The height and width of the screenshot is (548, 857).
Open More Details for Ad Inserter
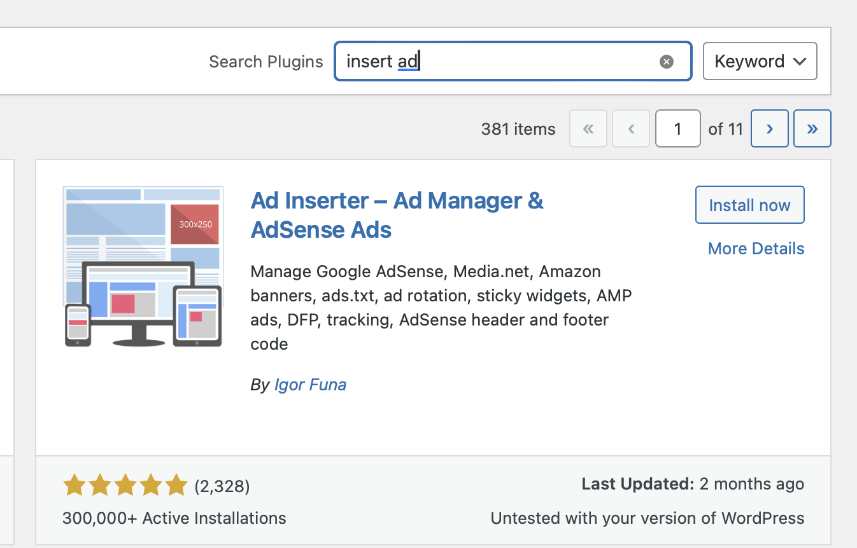[x=756, y=249]
